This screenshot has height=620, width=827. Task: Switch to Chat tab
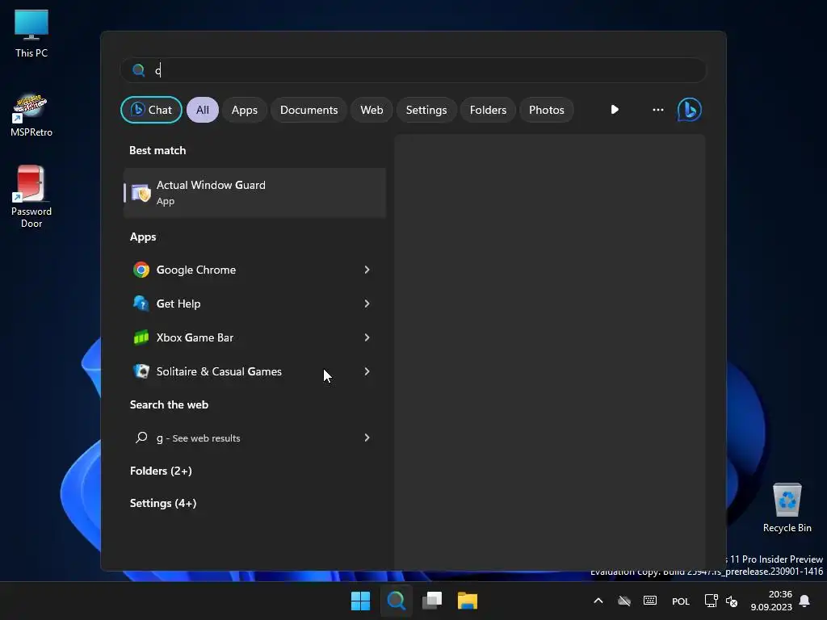pos(151,110)
